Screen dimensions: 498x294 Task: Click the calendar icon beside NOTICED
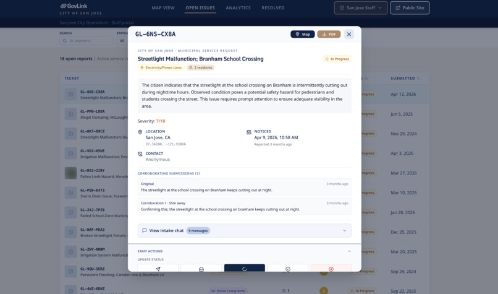[x=249, y=132]
